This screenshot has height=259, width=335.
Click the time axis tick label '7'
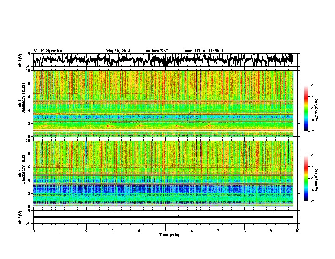(218, 231)
